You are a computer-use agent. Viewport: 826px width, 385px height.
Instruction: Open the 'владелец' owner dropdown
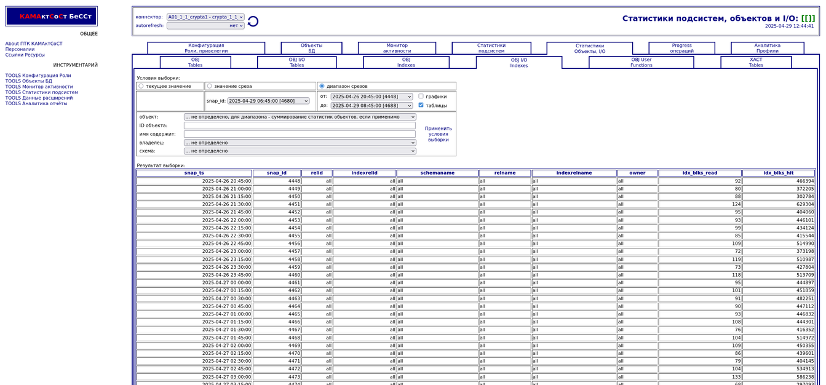click(x=300, y=143)
